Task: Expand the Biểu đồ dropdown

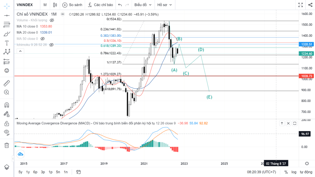Action: (x=143, y=5)
